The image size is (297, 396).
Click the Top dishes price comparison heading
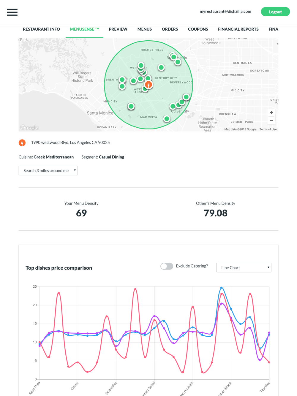click(59, 268)
